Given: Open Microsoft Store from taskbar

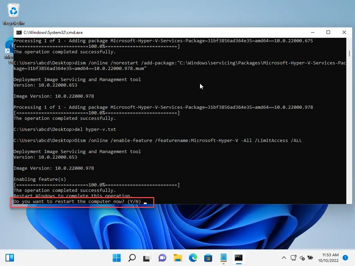Looking at the screenshot, I should pos(208,258).
